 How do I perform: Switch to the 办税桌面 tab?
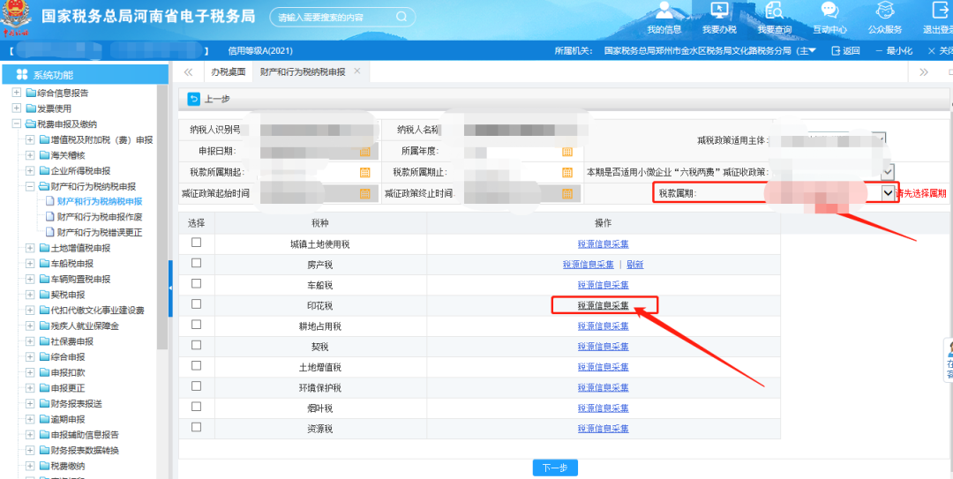[227, 71]
